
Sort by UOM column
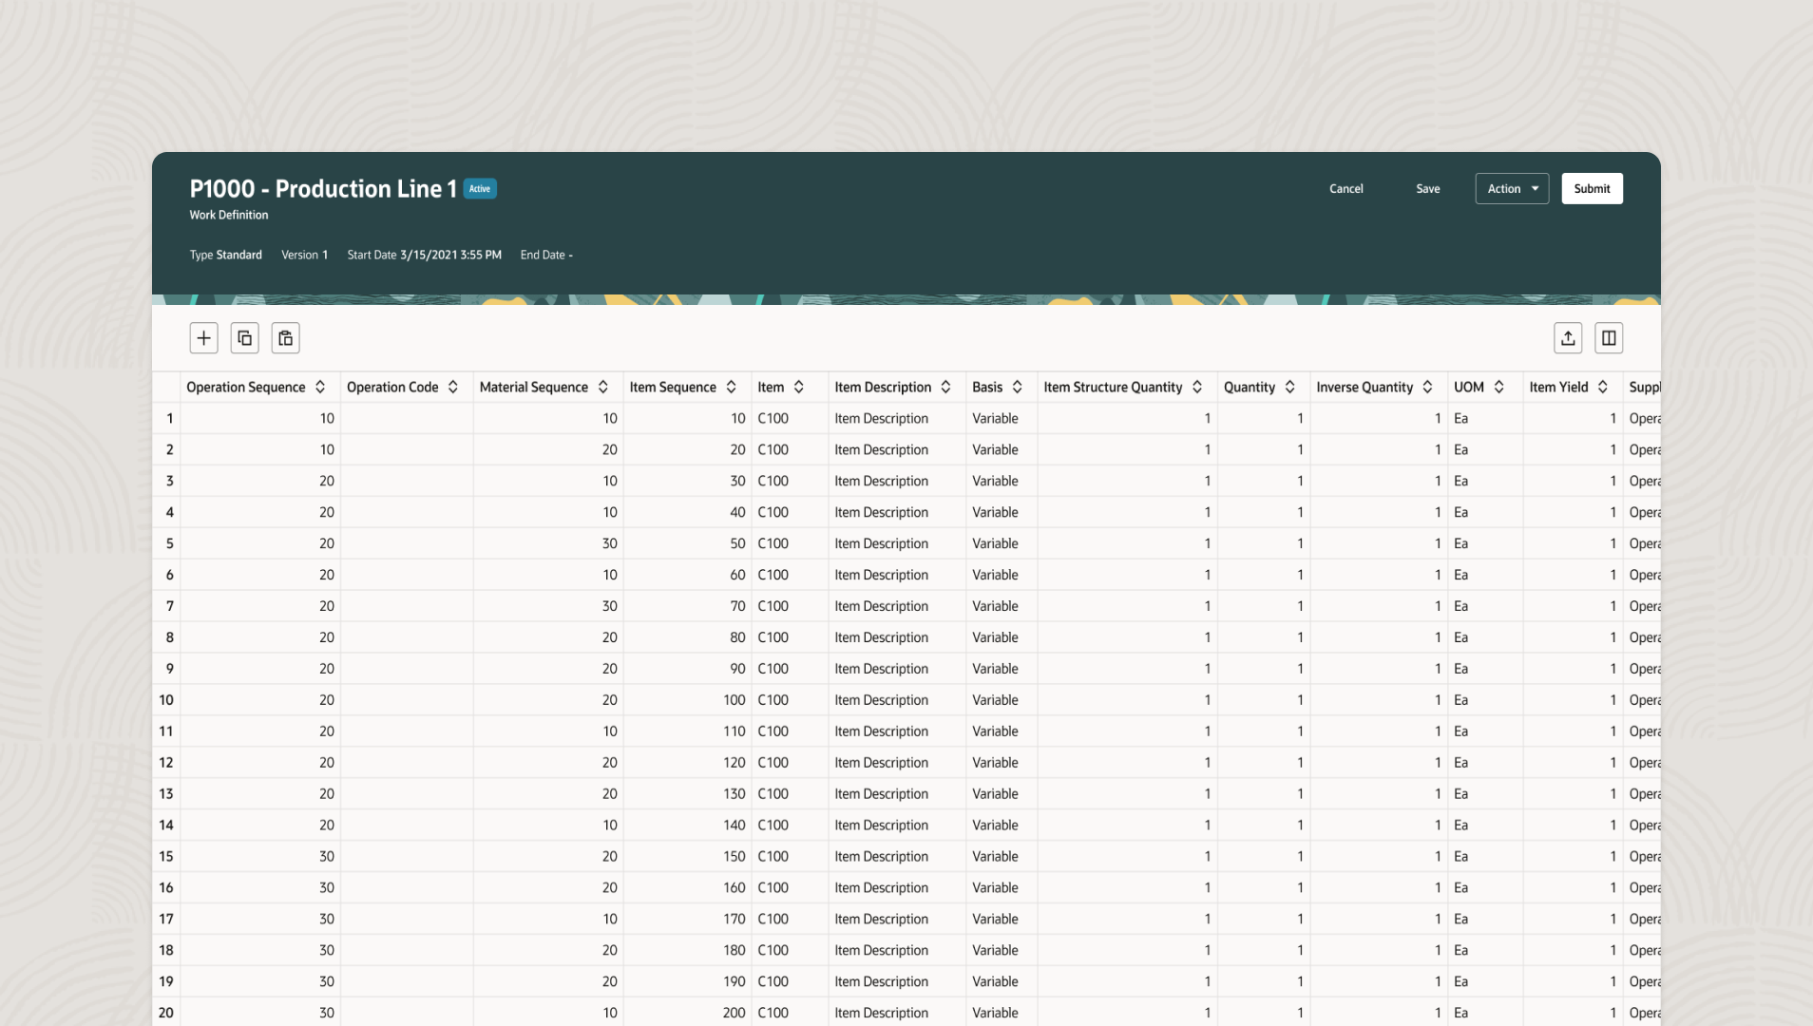tap(1499, 388)
